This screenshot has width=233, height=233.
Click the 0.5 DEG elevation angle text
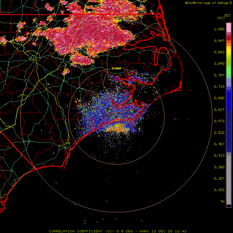(x=125, y=231)
